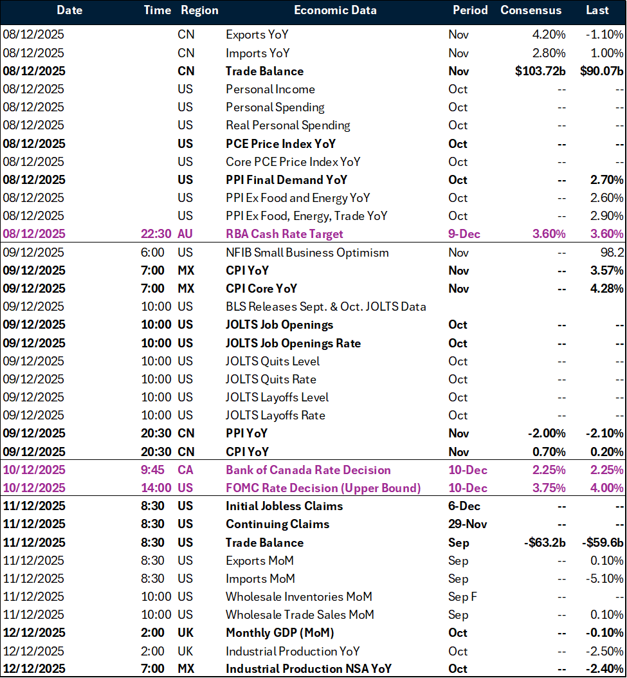Viewport: 627px width, 678px height.
Task: Click the Consensus column header
Action: (x=531, y=10)
